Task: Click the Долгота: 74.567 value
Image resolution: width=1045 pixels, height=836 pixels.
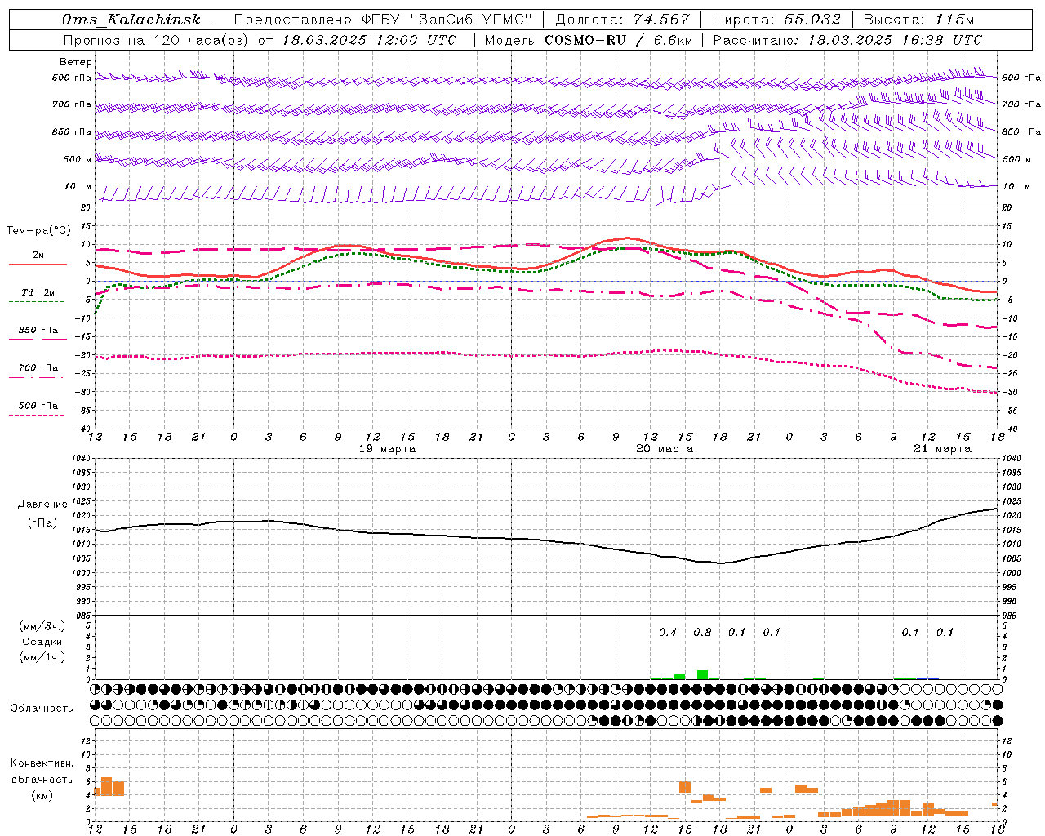Action: [x=622, y=20]
